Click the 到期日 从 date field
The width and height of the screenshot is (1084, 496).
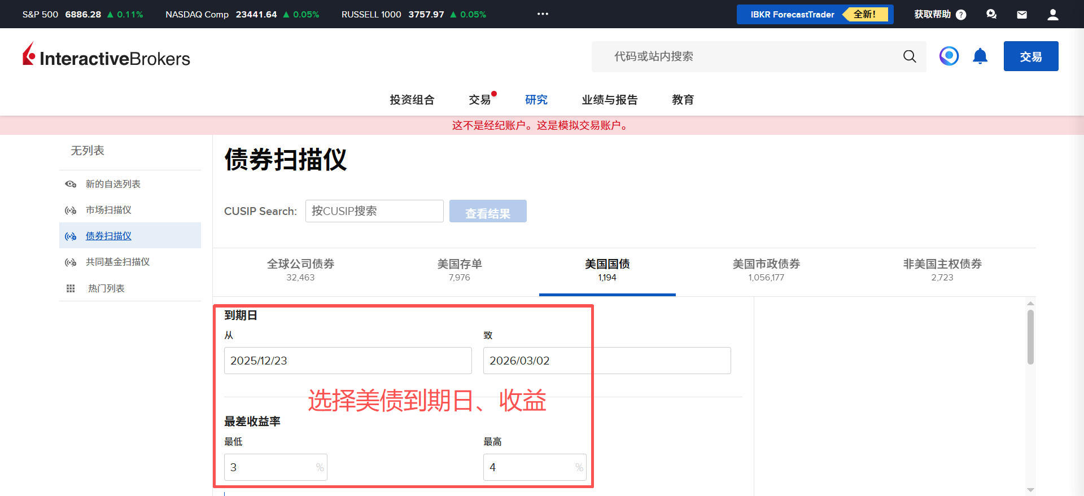(x=348, y=361)
